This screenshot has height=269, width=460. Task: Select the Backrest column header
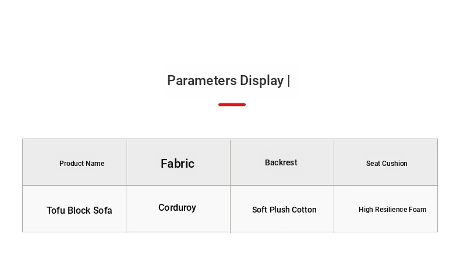282,162
